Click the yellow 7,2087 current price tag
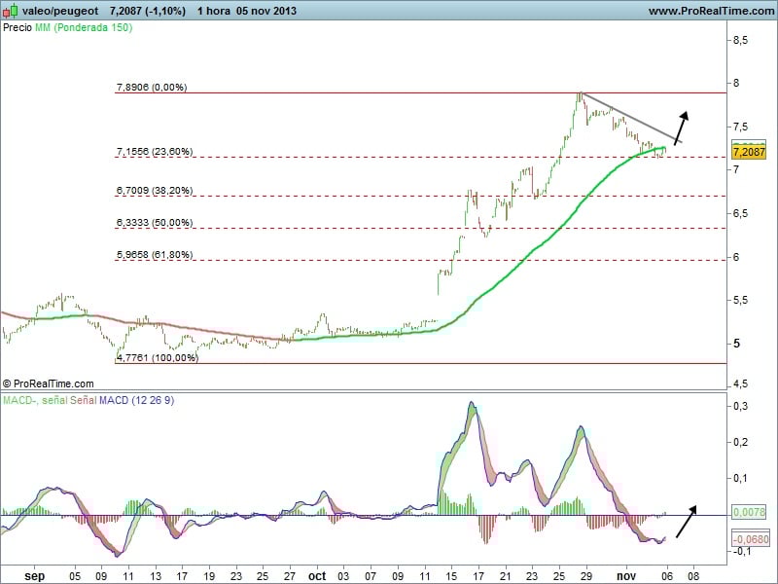The width and height of the screenshot is (778, 584). 749,152
